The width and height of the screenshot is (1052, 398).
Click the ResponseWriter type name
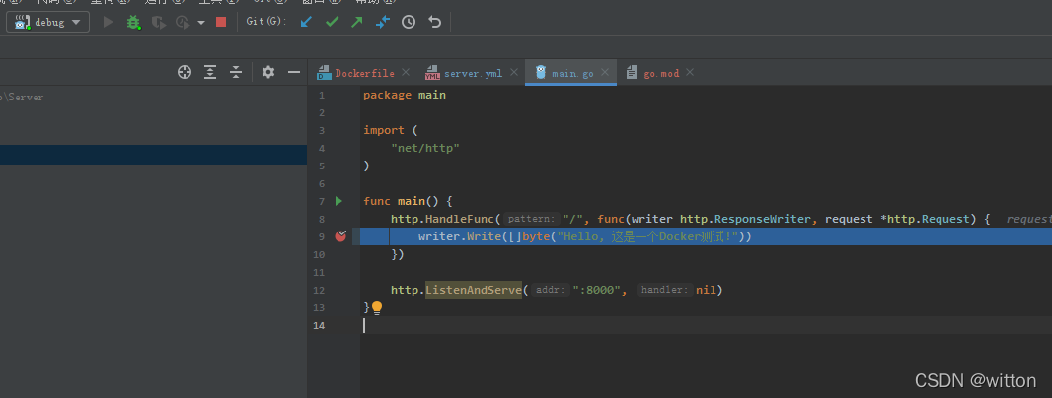click(762, 219)
